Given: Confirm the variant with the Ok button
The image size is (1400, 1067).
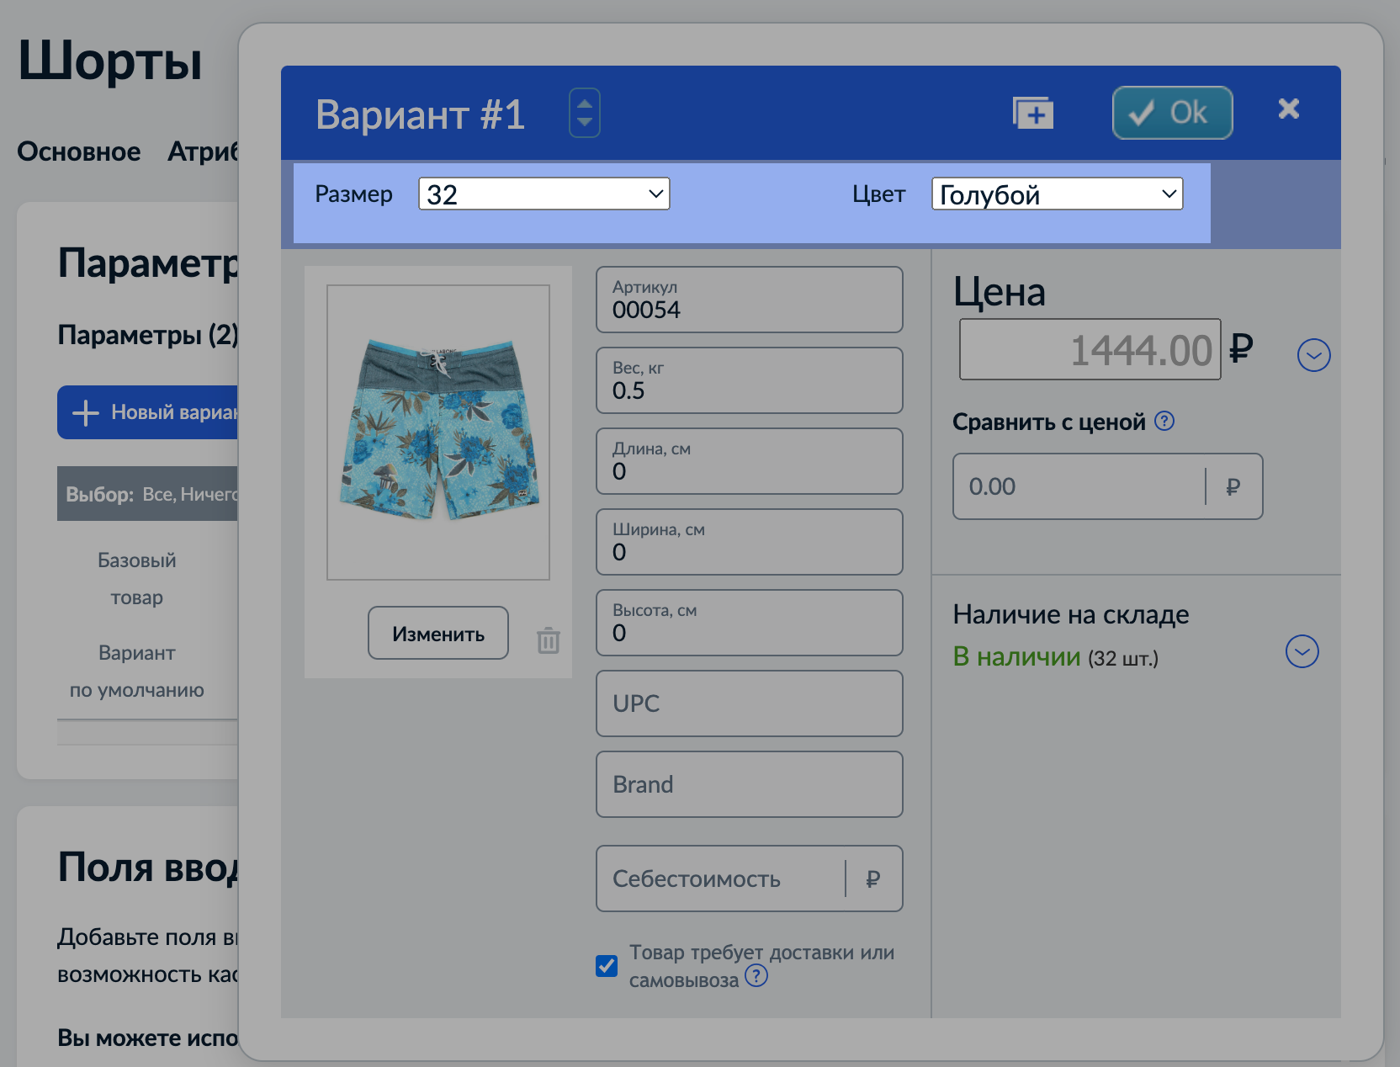Looking at the screenshot, I should tap(1172, 113).
